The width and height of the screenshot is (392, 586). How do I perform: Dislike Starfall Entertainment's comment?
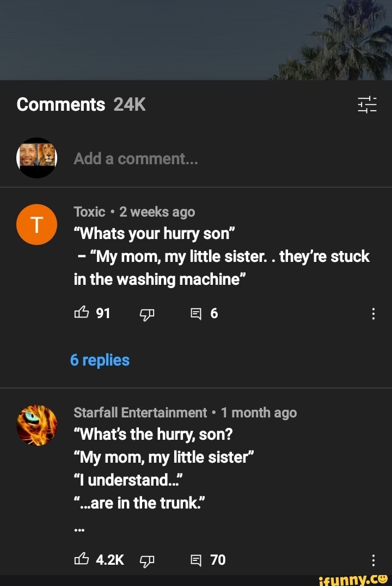[146, 560]
